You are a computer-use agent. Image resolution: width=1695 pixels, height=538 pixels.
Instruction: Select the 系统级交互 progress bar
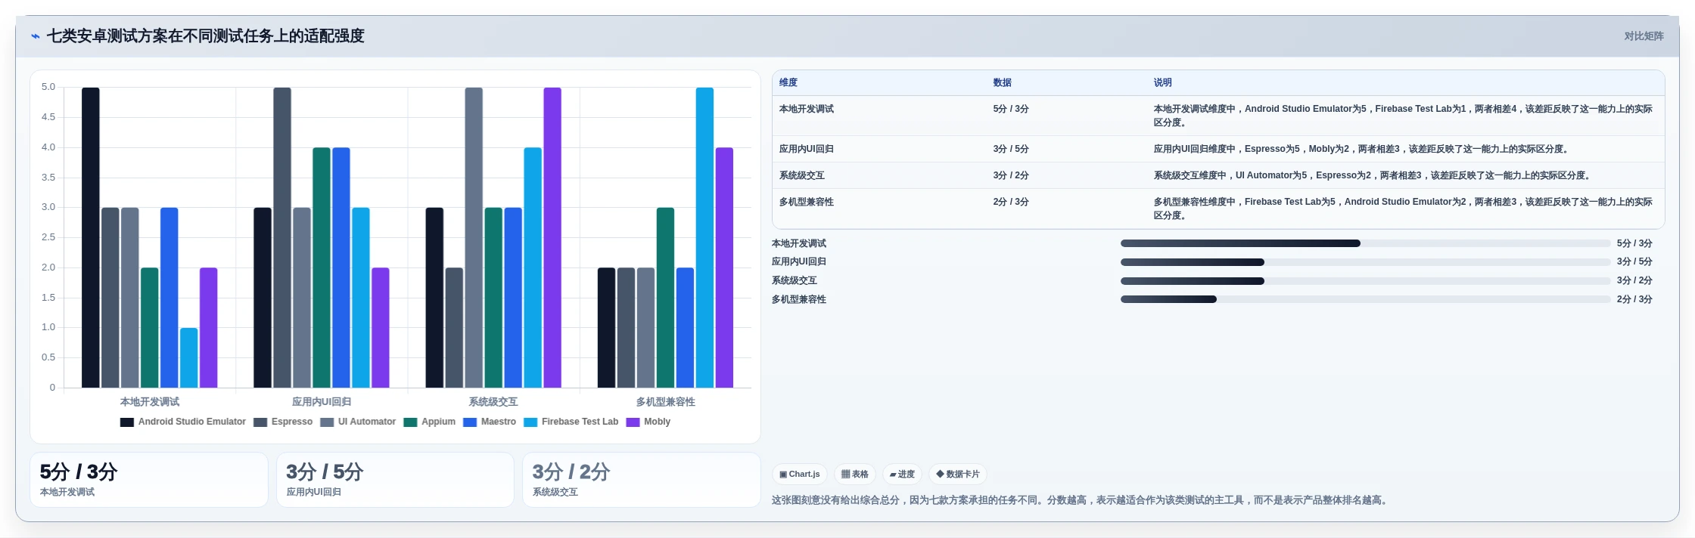click(x=1365, y=281)
